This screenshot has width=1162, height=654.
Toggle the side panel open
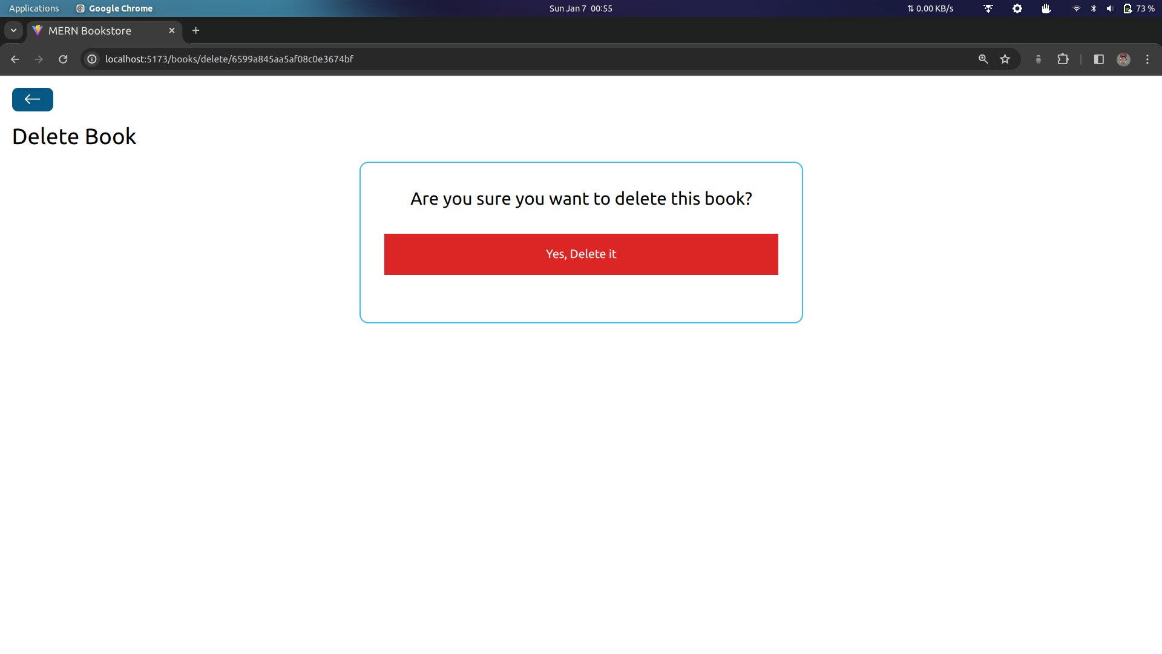(x=1098, y=59)
